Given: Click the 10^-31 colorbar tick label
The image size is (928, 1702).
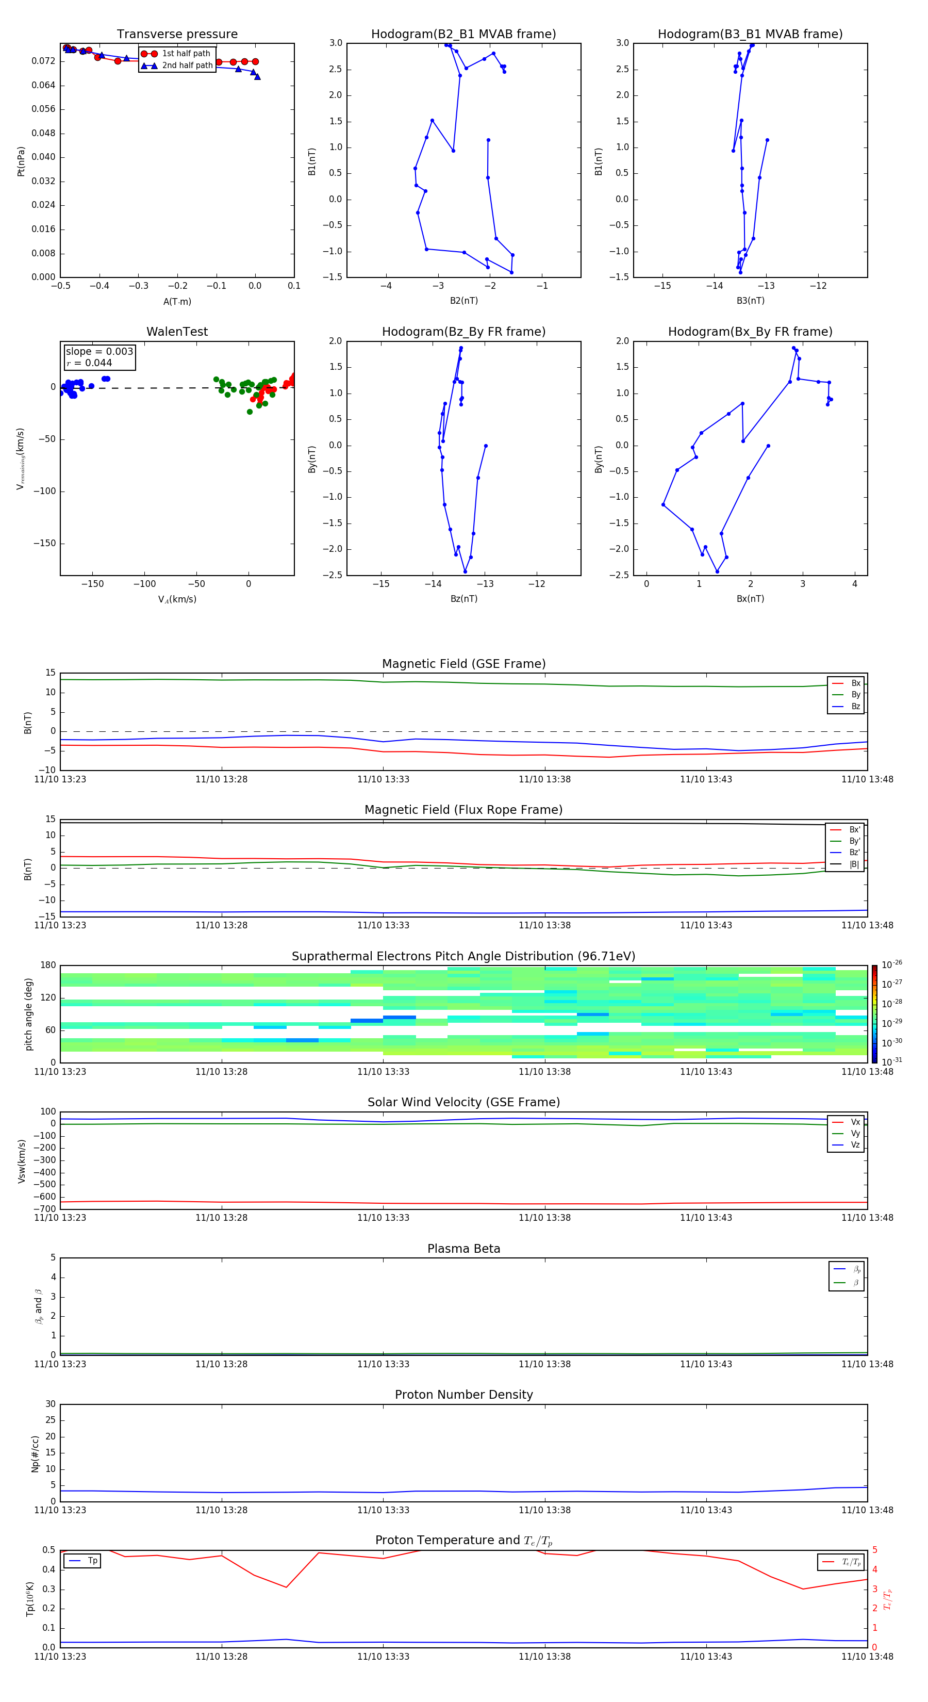Looking at the screenshot, I should pos(892,1062).
